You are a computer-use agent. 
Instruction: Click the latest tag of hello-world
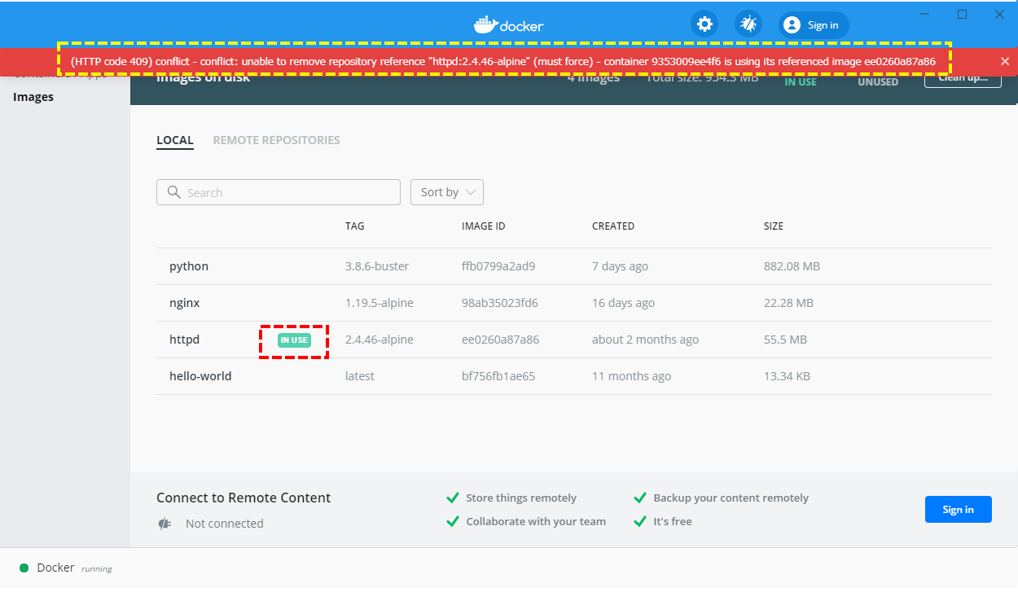click(x=360, y=376)
